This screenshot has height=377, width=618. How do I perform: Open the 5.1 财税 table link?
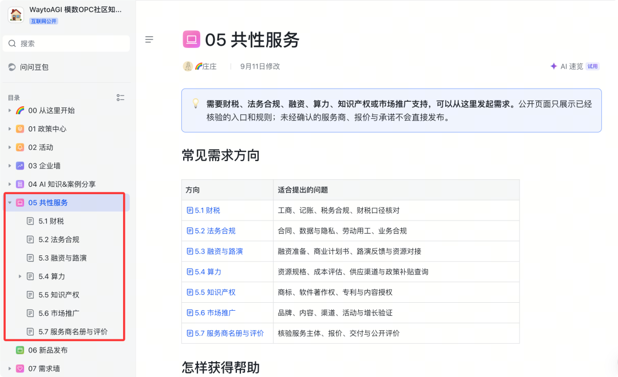pos(203,211)
